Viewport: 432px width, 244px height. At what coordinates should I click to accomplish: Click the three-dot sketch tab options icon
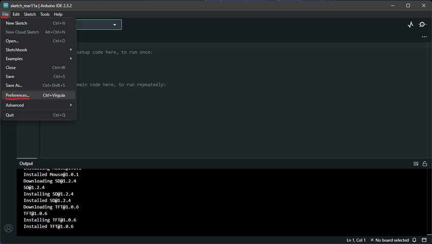click(x=424, y=37)
